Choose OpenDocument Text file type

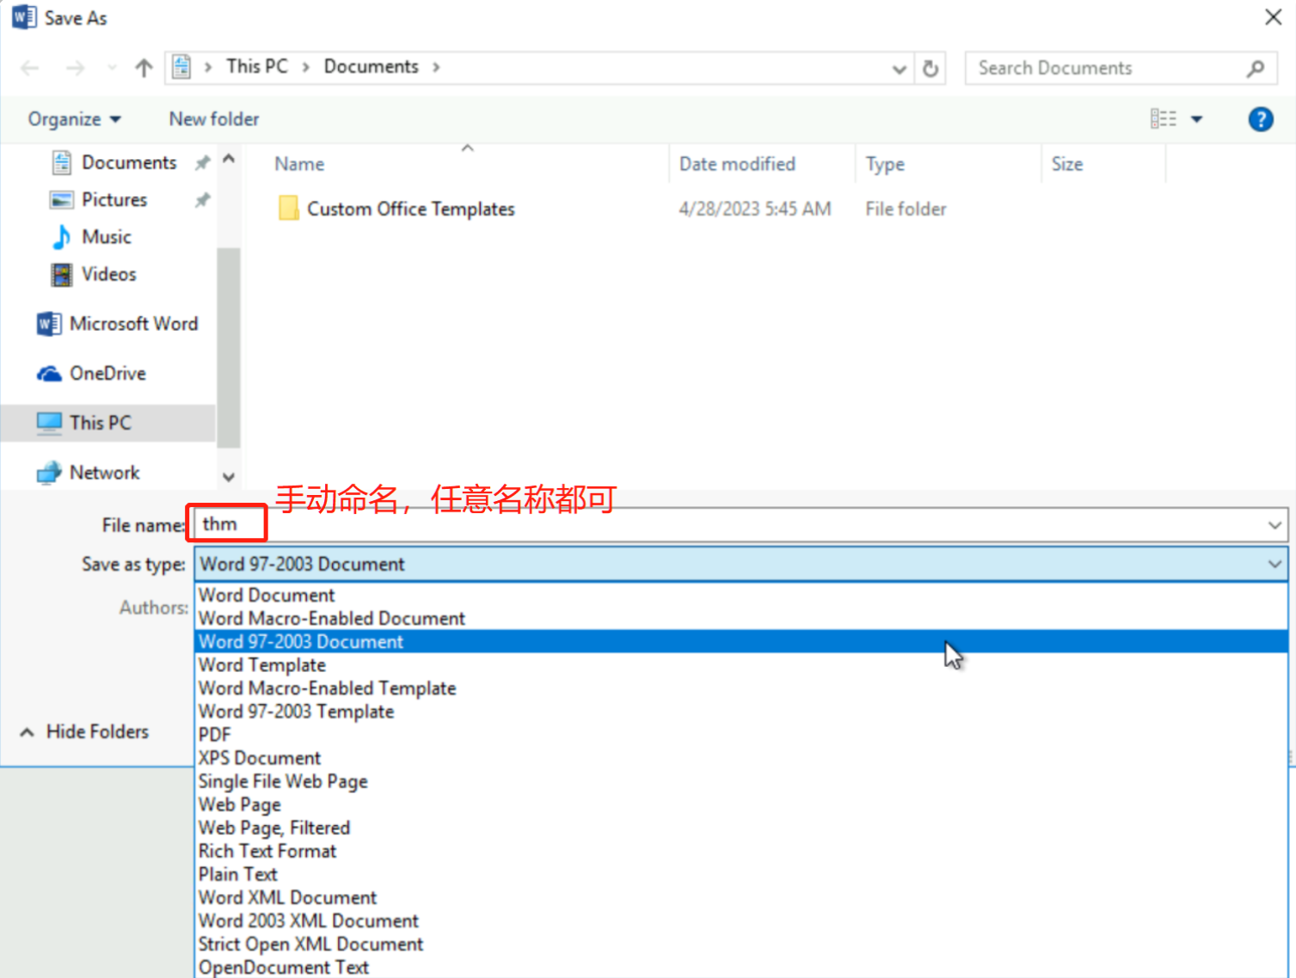[741, 967]
